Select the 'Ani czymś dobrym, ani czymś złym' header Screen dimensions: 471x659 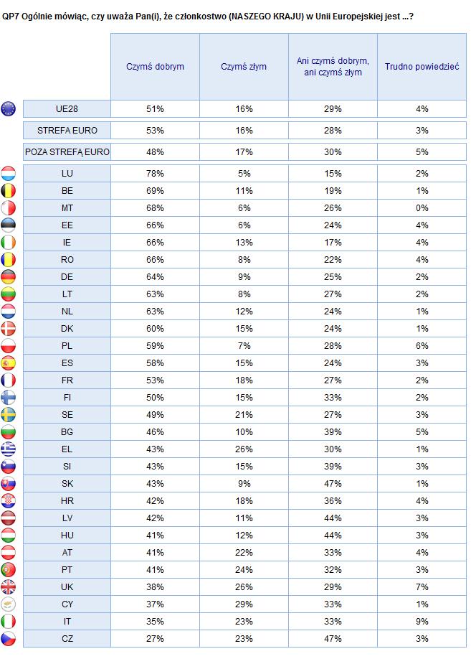[x=333, y=67]
